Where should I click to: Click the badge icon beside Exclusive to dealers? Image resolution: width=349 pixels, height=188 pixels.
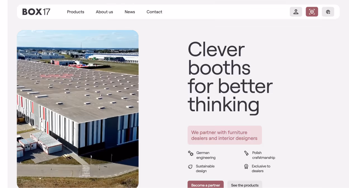pyautogui.click(x=246, y=167)
